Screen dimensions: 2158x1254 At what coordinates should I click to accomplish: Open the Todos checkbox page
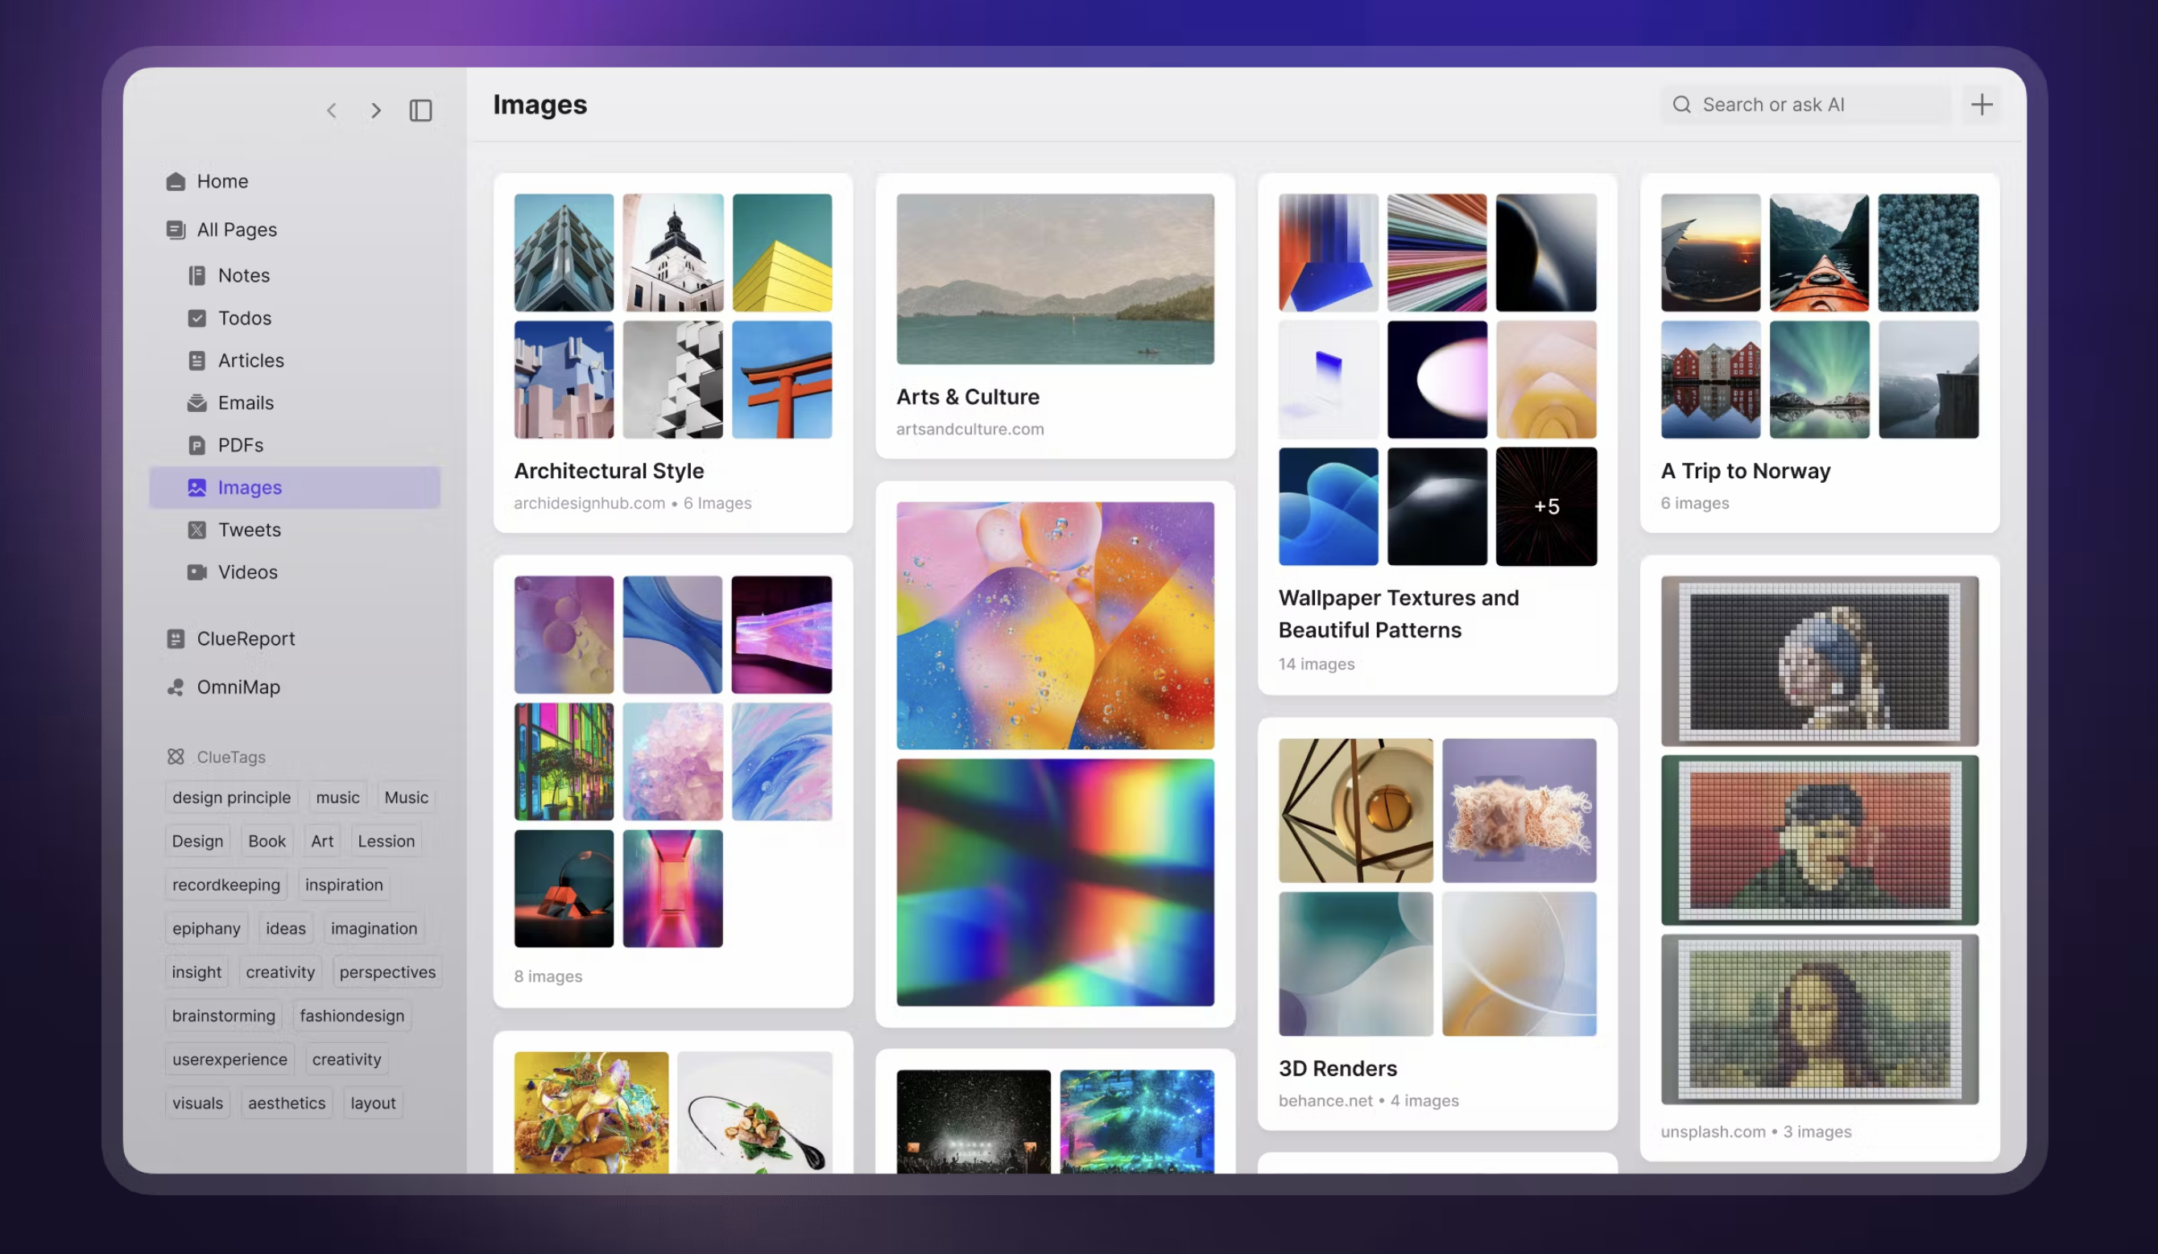click(x=244, y=319)
